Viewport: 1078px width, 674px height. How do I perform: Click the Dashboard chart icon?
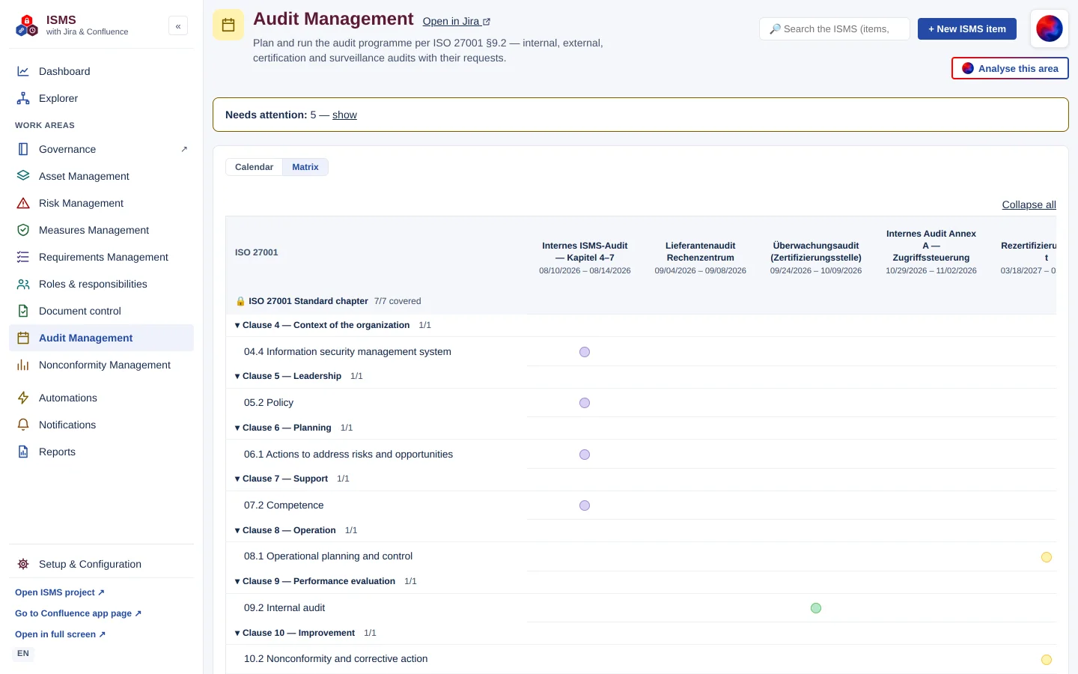[23, 71]
